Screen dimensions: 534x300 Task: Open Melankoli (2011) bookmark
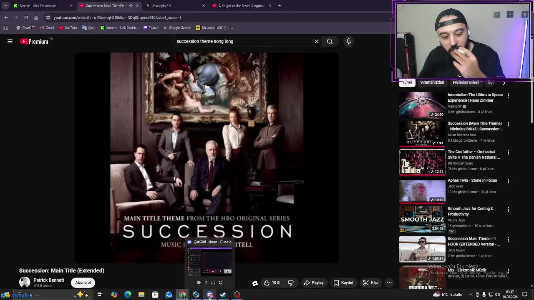214,28
